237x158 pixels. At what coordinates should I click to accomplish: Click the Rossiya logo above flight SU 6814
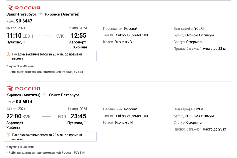(23, 89)
